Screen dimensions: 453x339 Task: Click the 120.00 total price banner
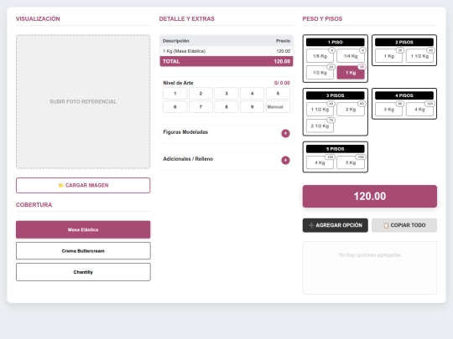370,197
